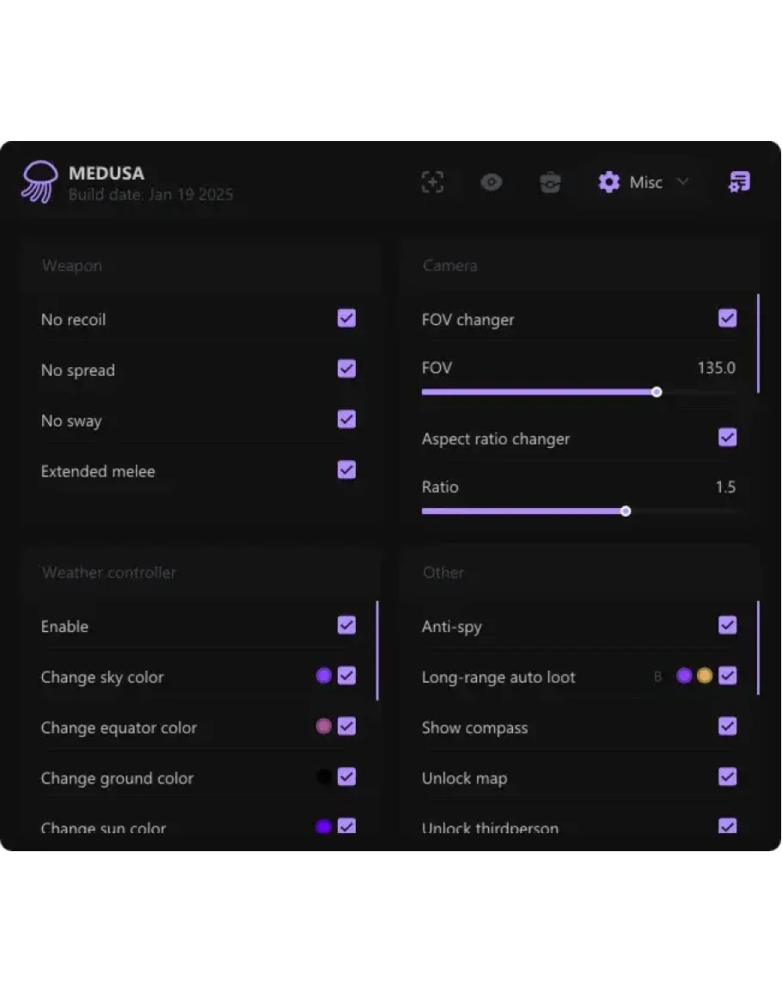Click the Weather controller panel scrollbar

tap(377, 650)
